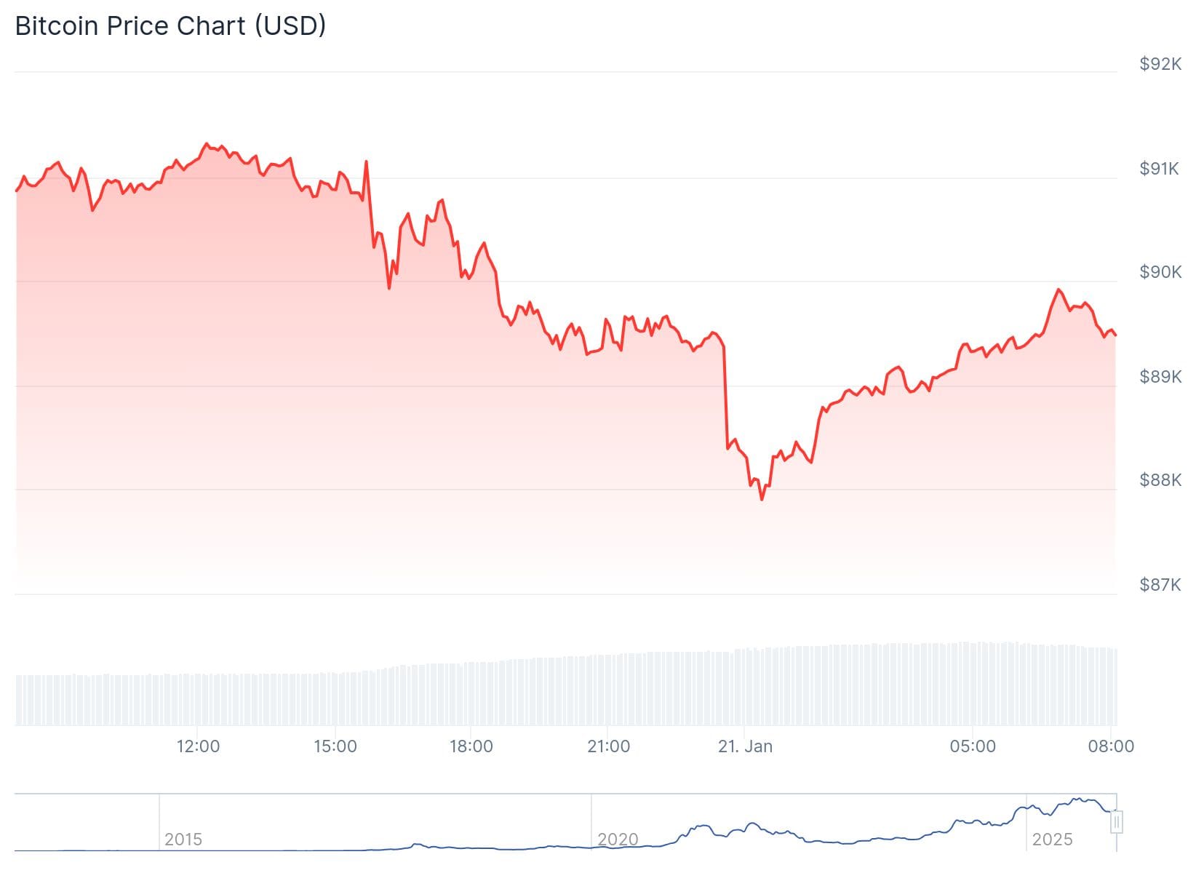The height and width of the screenshot is (873, 1196).
Task: Click the highest peak of the price line
Action: pyautogui.click(x=207, y=144)
